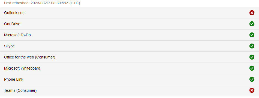This screenshot has height=98, width=259.
Task: Click Microsoft Whiteboard green status icon
Action: (252, 68)
